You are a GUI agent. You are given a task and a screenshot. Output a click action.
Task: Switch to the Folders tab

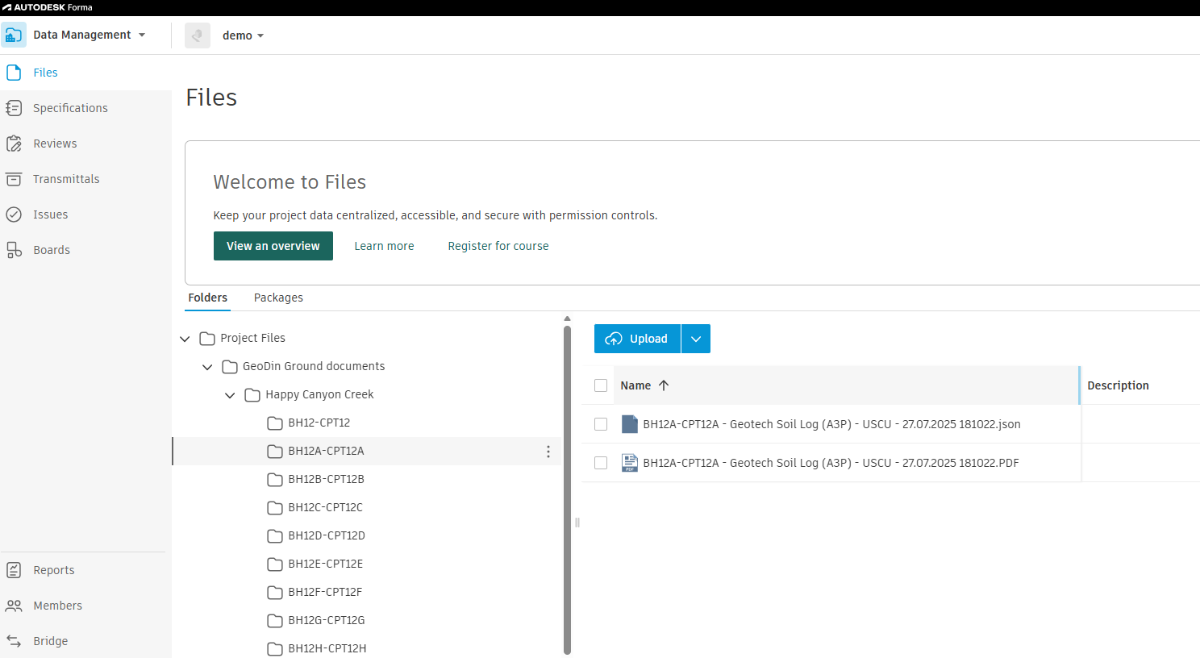pyautogui.click(x=208, y=298)
